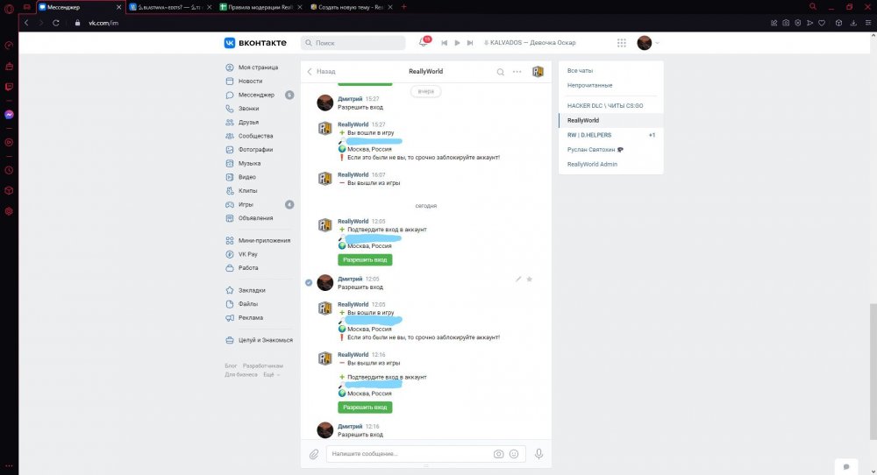Go back in browser history

tap(26, 23)
